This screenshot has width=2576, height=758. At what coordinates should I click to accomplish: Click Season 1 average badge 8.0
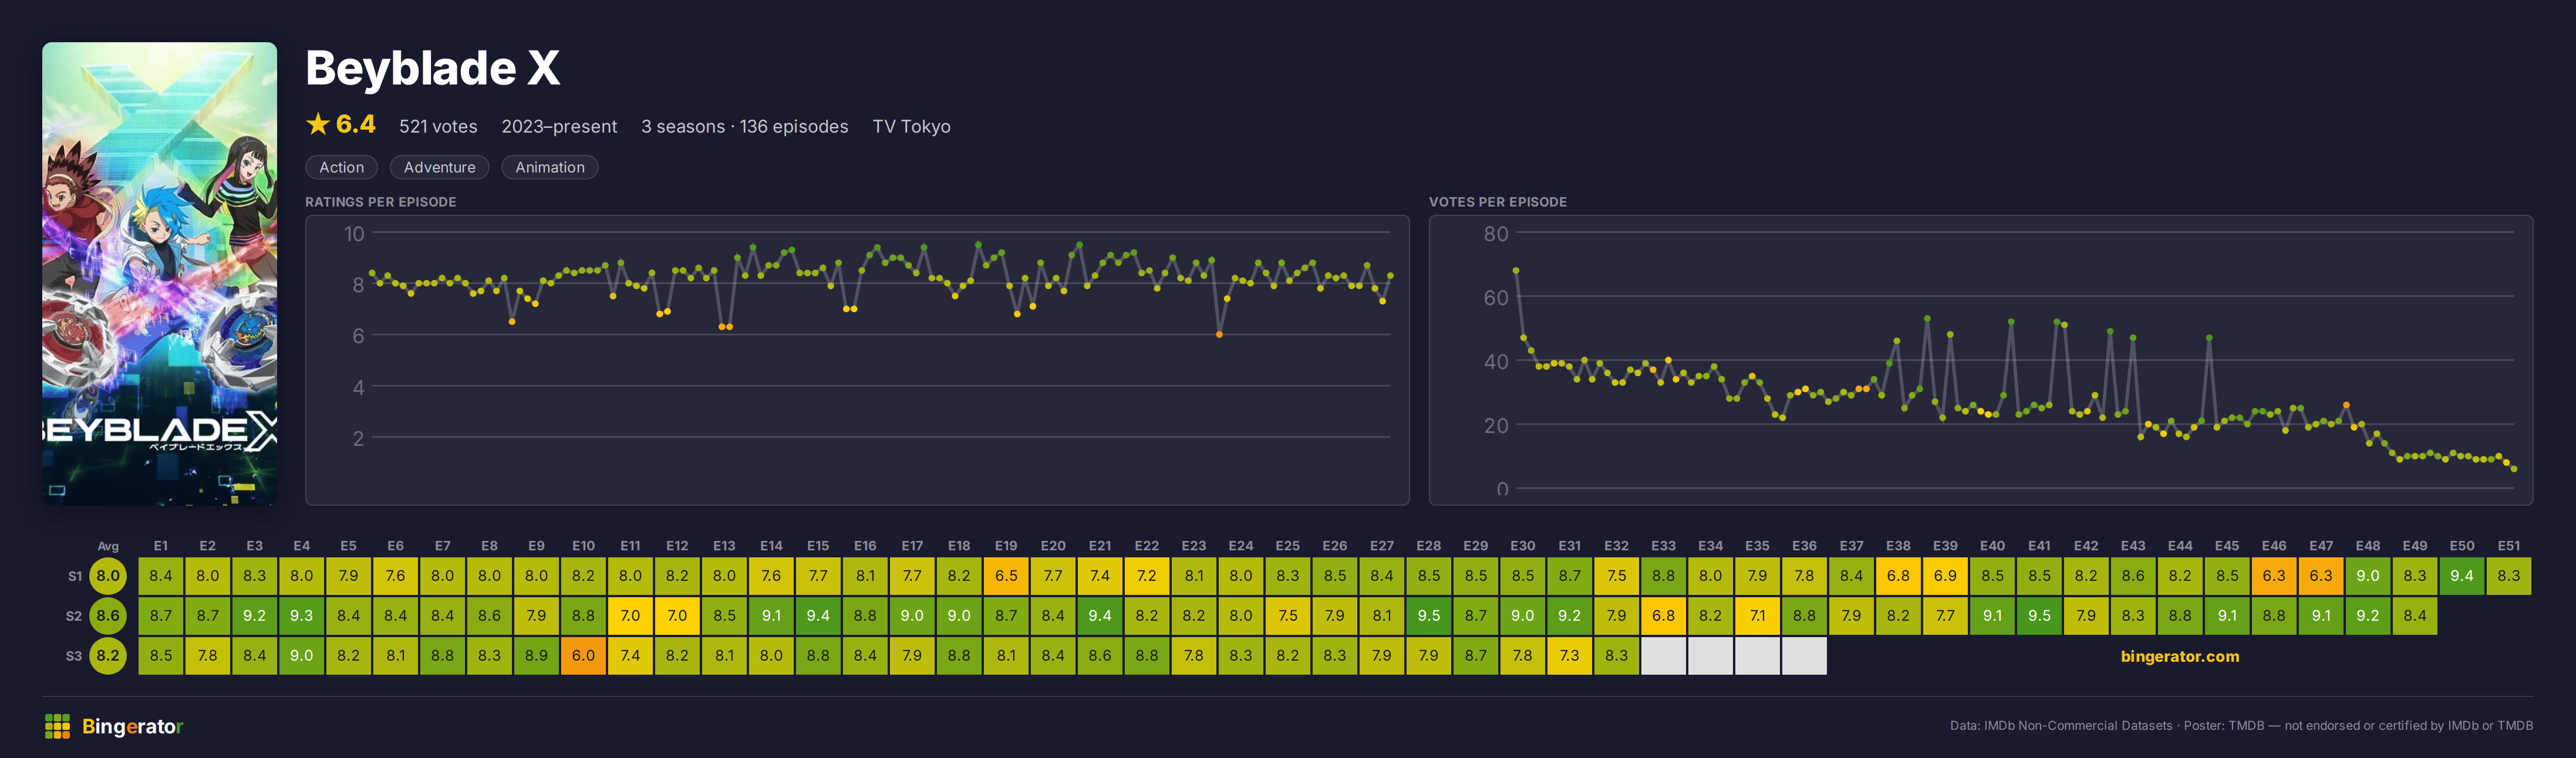pyautogui.click(x=108, y=576)
